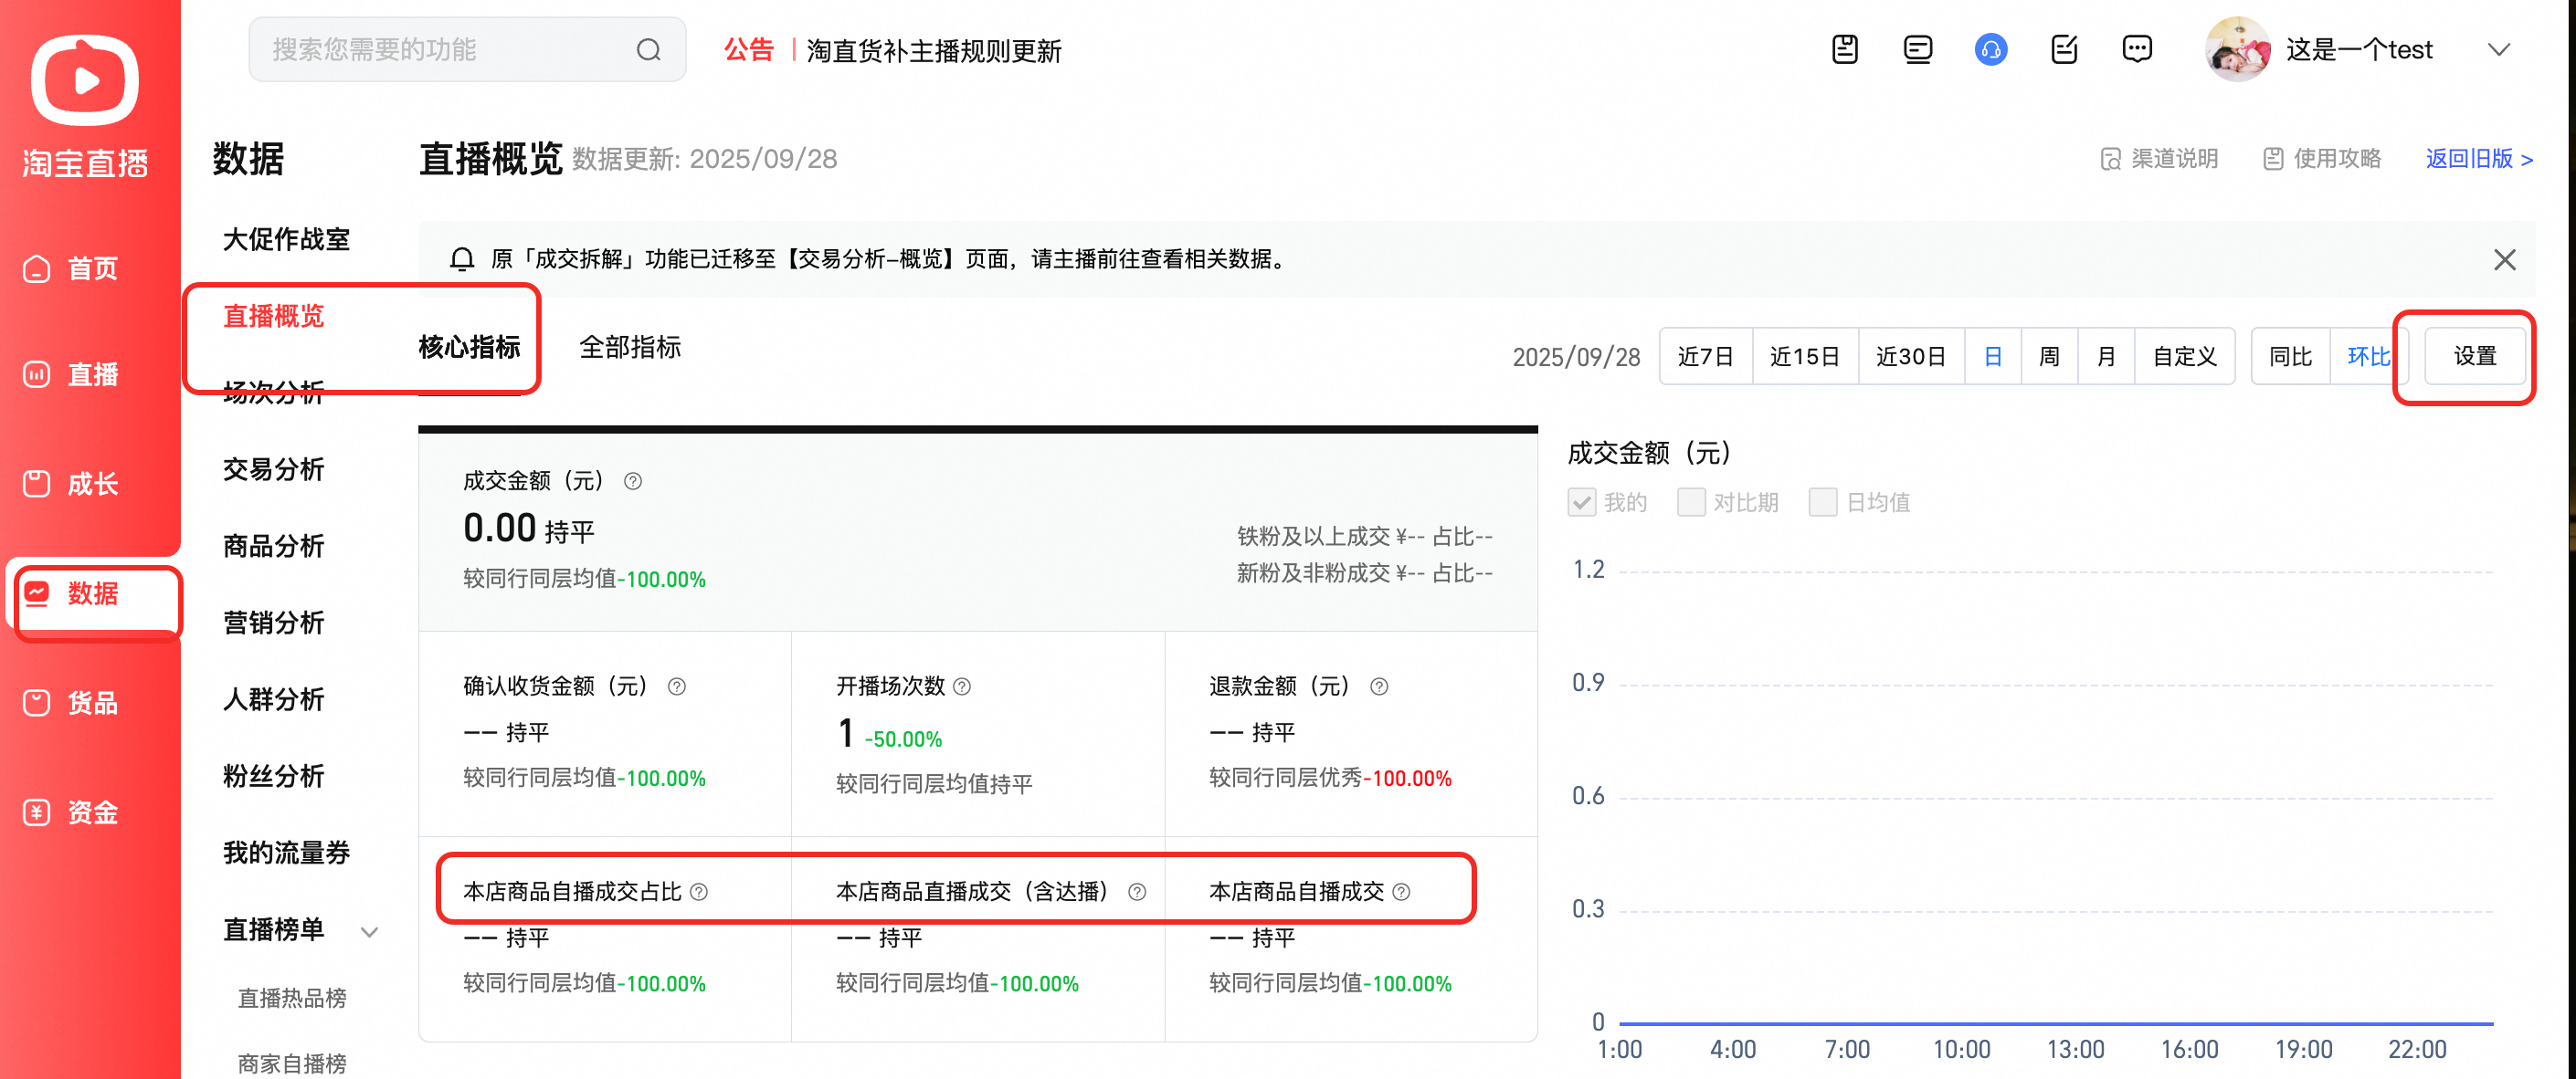This screenshot has width=2576, height=1079.
Task: Open 人群分析 menu item
Action: pos(273,699)
